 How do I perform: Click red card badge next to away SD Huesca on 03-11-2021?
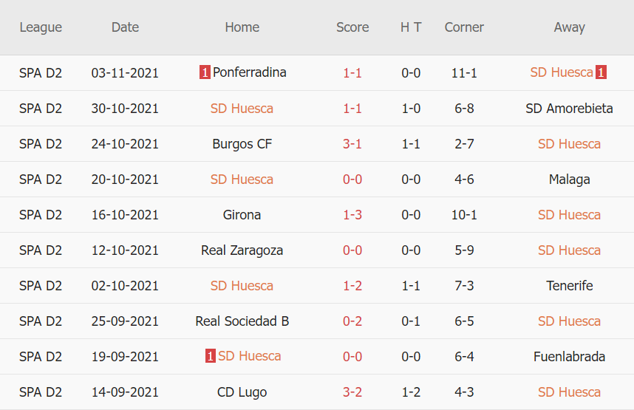point(601,72)
